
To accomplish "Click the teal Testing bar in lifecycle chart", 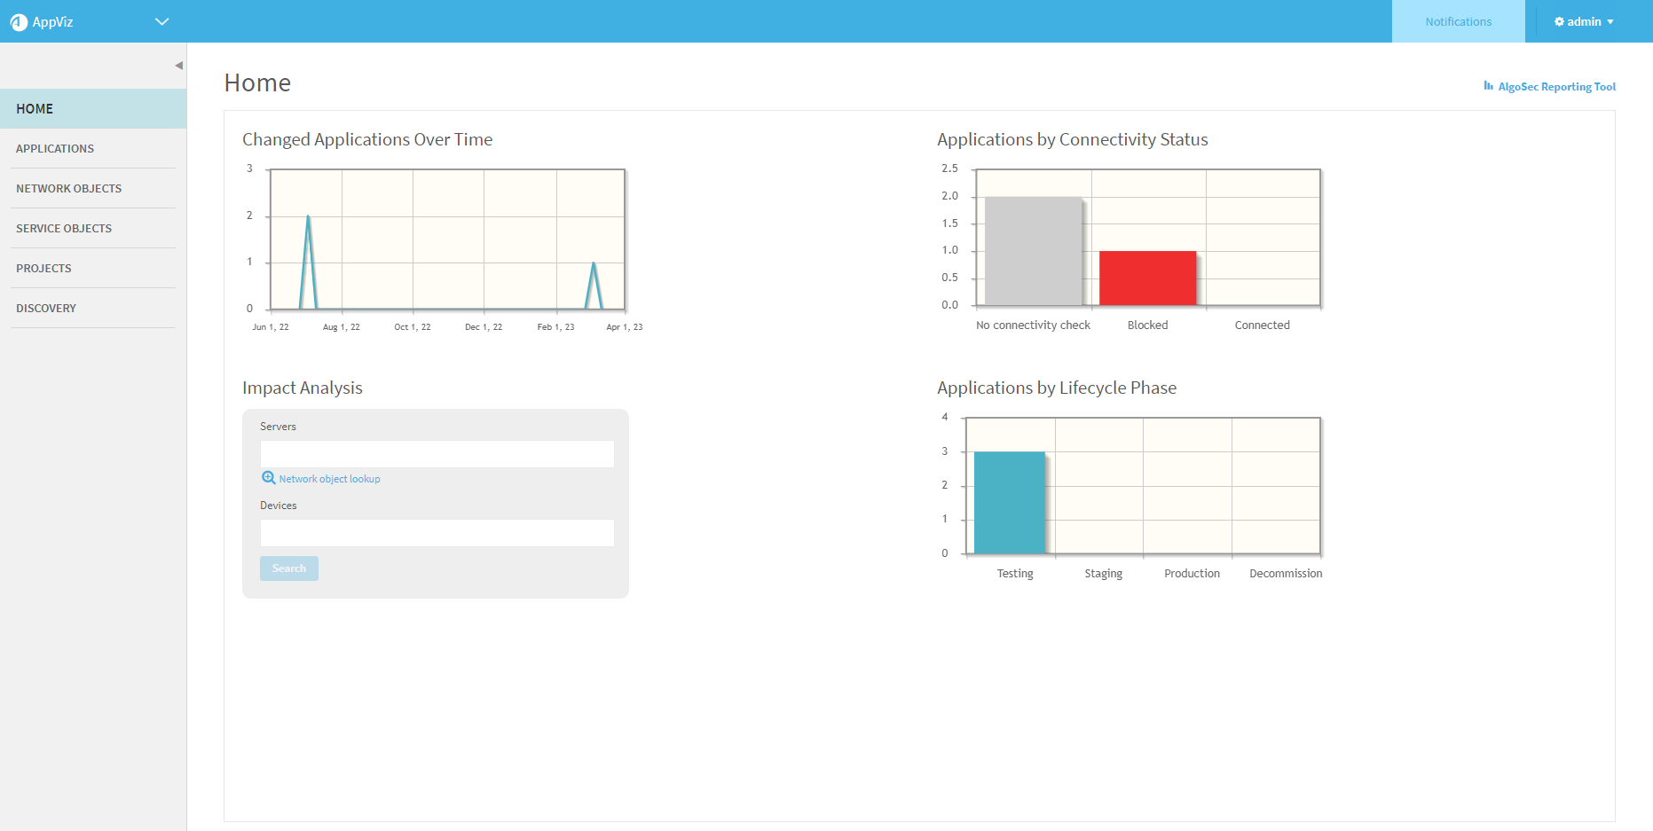I will click(x=1009, y=502).
